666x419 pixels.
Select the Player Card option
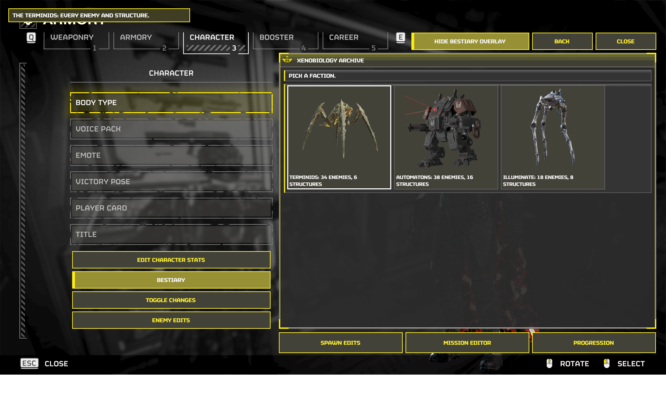click(x=171, y=208)
